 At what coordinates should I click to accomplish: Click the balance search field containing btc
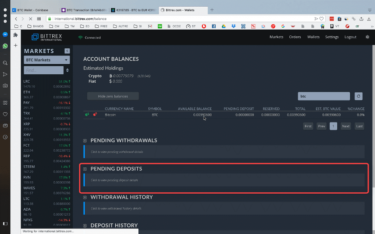(324, 96)
